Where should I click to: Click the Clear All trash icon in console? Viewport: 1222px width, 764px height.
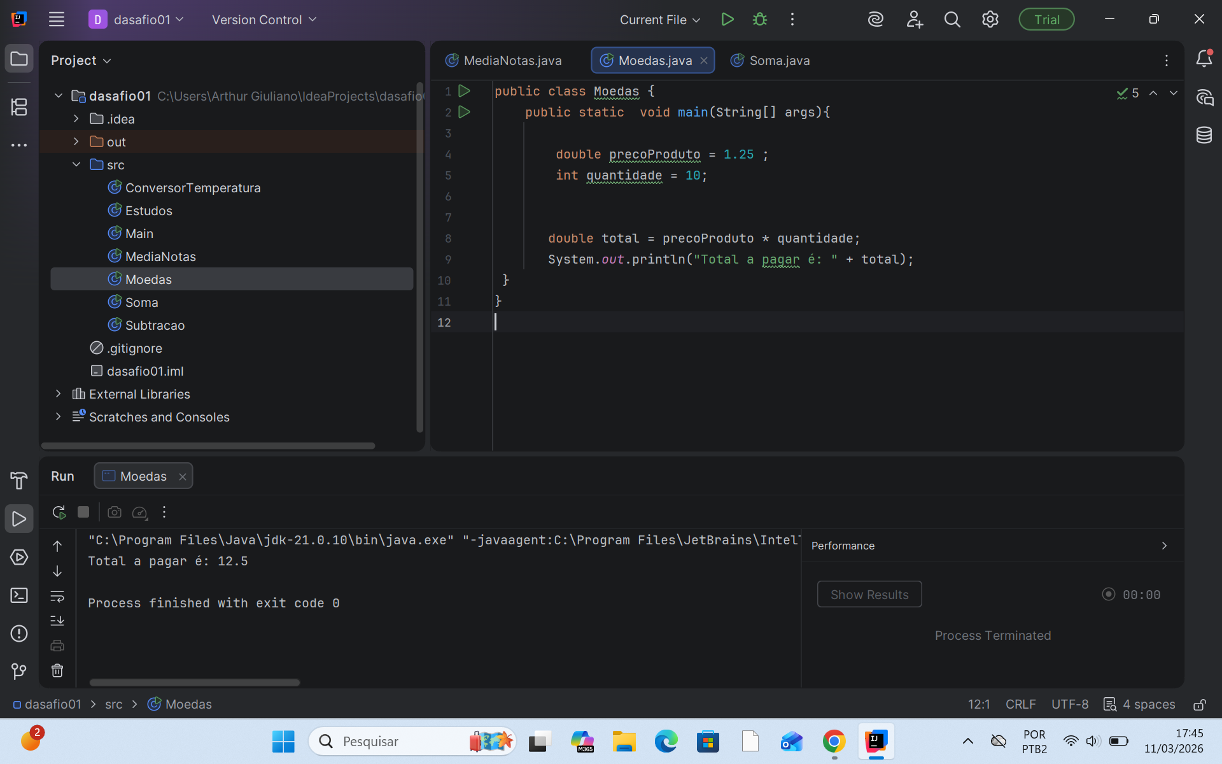click(57, 670)
